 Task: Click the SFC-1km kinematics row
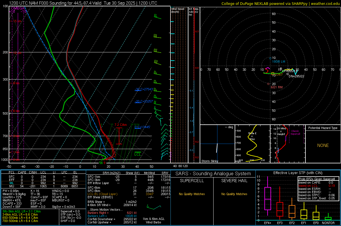tap(129, 177)
